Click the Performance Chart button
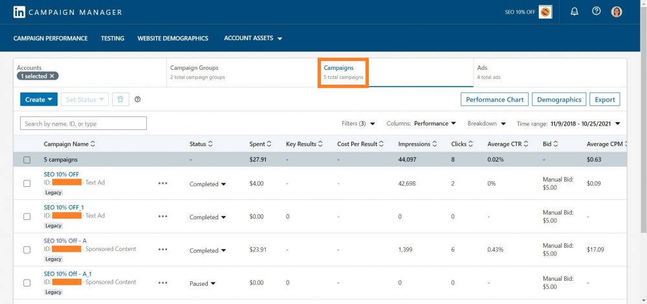647x304 pixels. [x=494, y=100]
